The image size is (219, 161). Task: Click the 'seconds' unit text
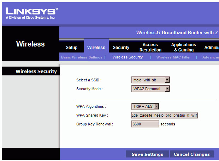[167, 124]
